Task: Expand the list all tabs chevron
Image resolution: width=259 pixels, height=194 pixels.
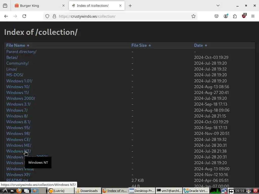Action: [x=218, y=6]
